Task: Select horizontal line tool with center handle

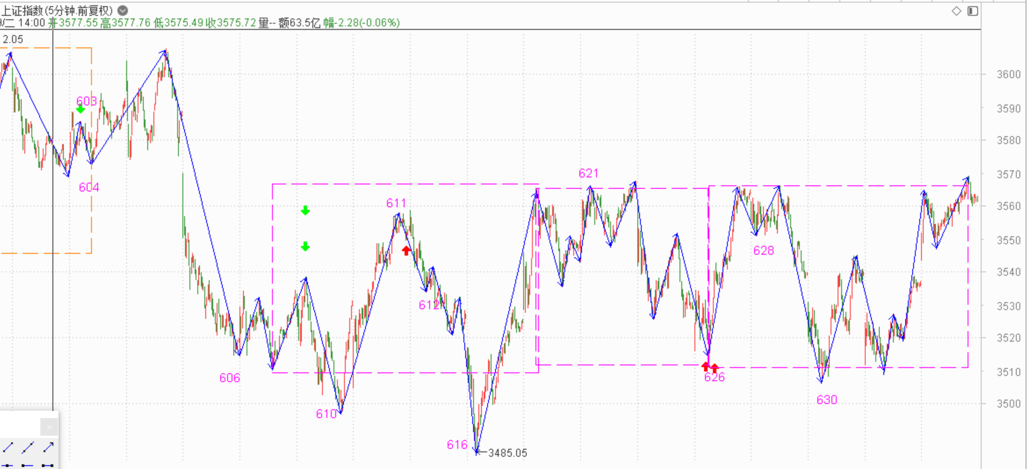Action: 8,465
